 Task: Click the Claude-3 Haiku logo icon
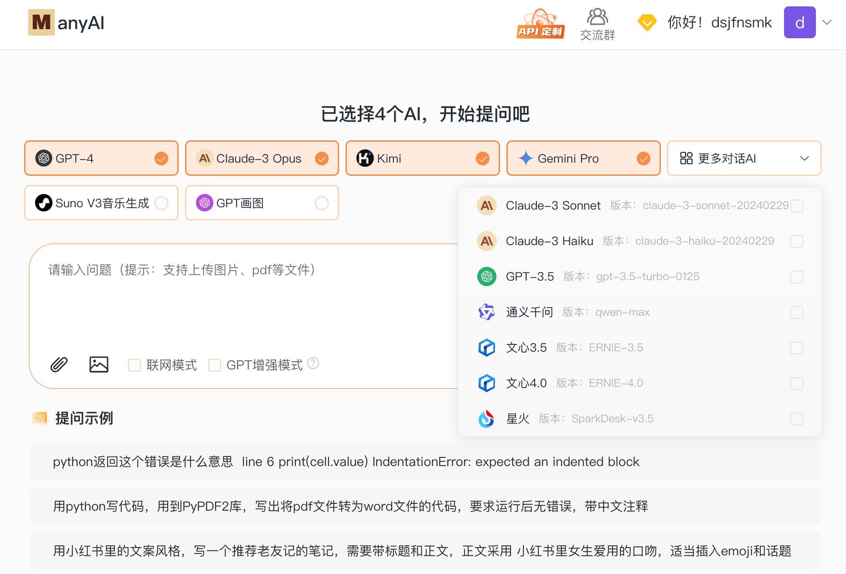[x=487, y=241]
